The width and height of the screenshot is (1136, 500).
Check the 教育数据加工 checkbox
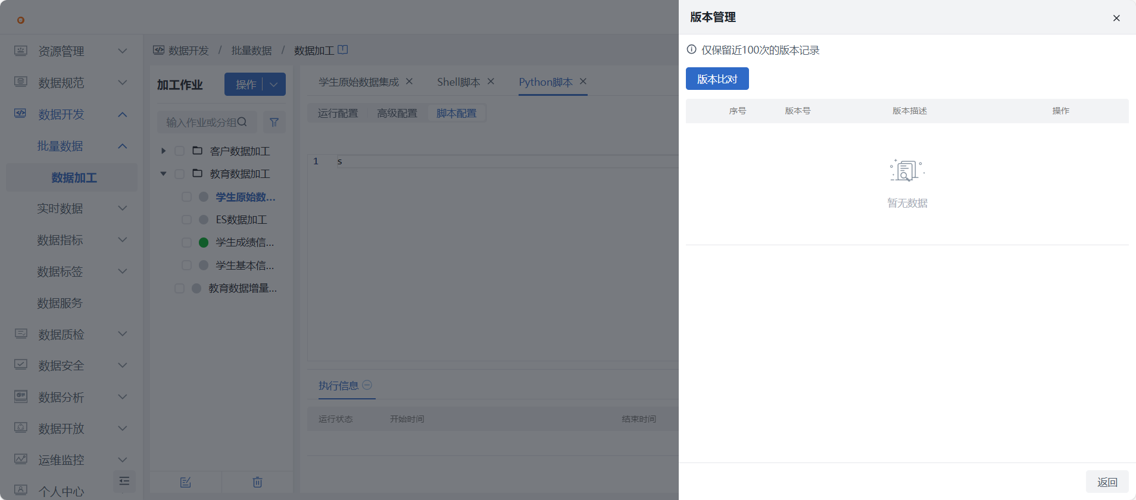179,174
